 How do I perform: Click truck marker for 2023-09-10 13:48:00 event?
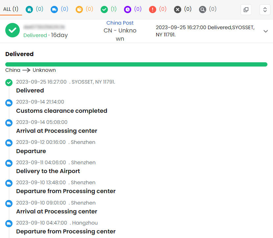click(x=9, y=183)
